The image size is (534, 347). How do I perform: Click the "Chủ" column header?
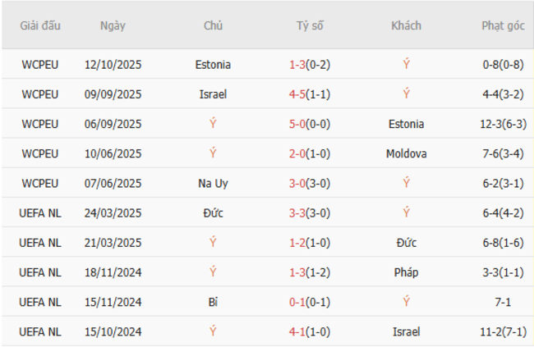coord(213,25)
